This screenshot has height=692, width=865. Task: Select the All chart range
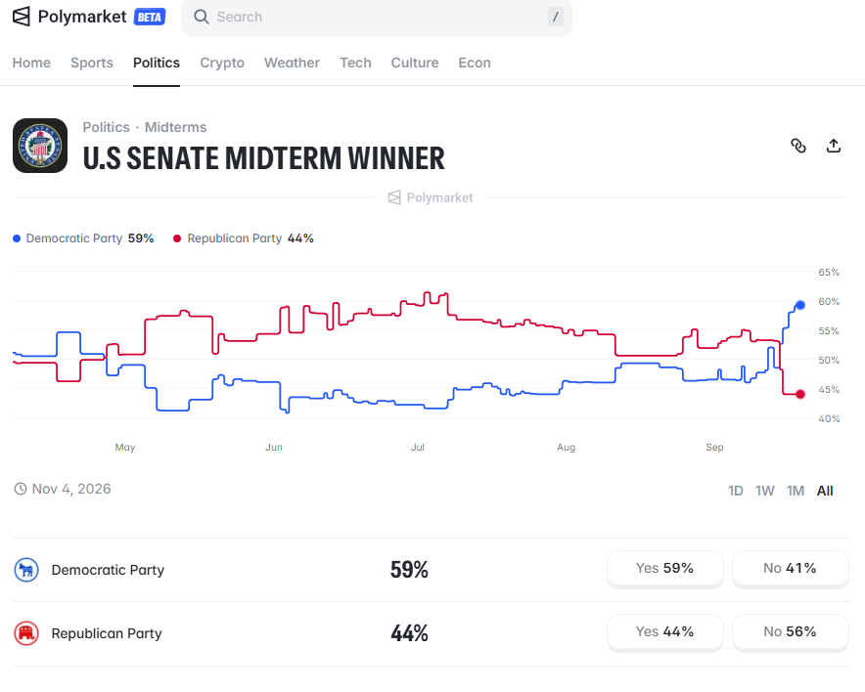click(825, 491)
